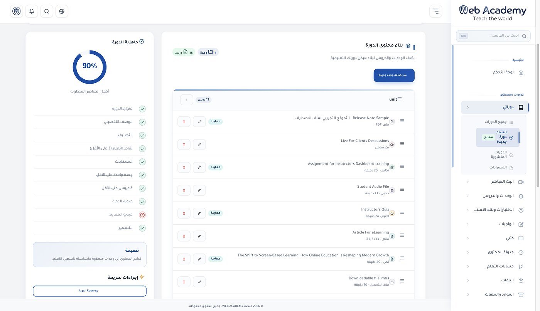Delete the Release Note Sample lesson
Screen dimensions: 540x311
pos(184,122)
